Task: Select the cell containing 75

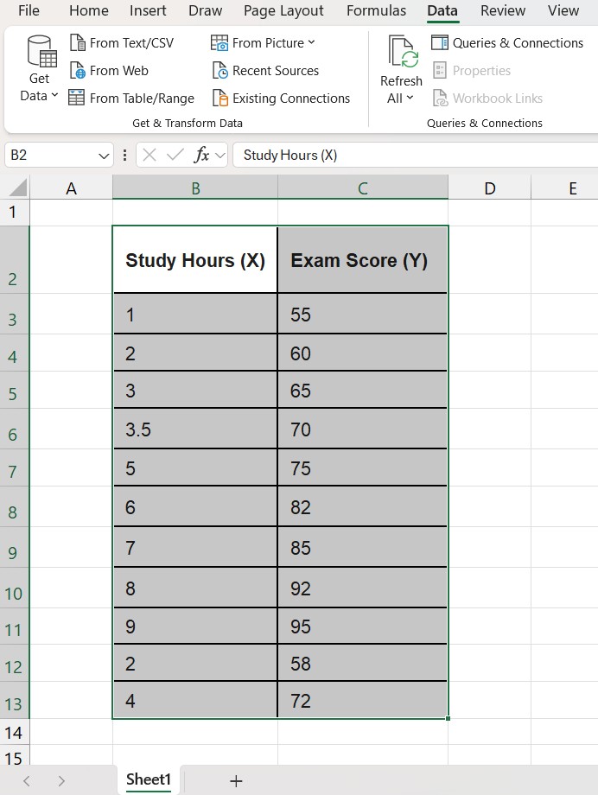Action: pyautogui.click(x=362, y=467)
